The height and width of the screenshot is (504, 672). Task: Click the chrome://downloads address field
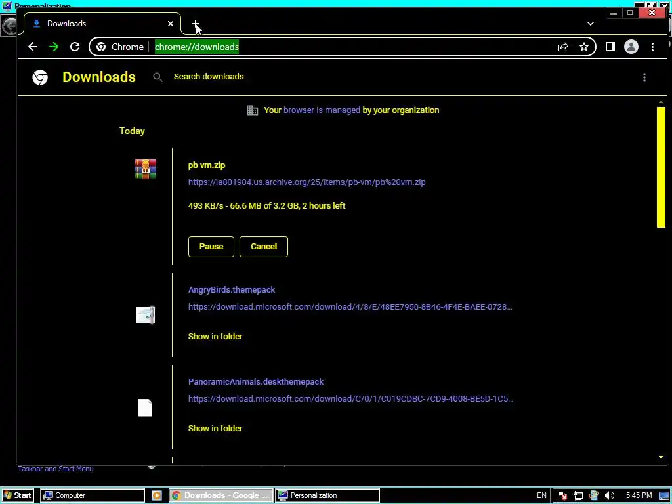pyautogui.click(x=197, y=47)
